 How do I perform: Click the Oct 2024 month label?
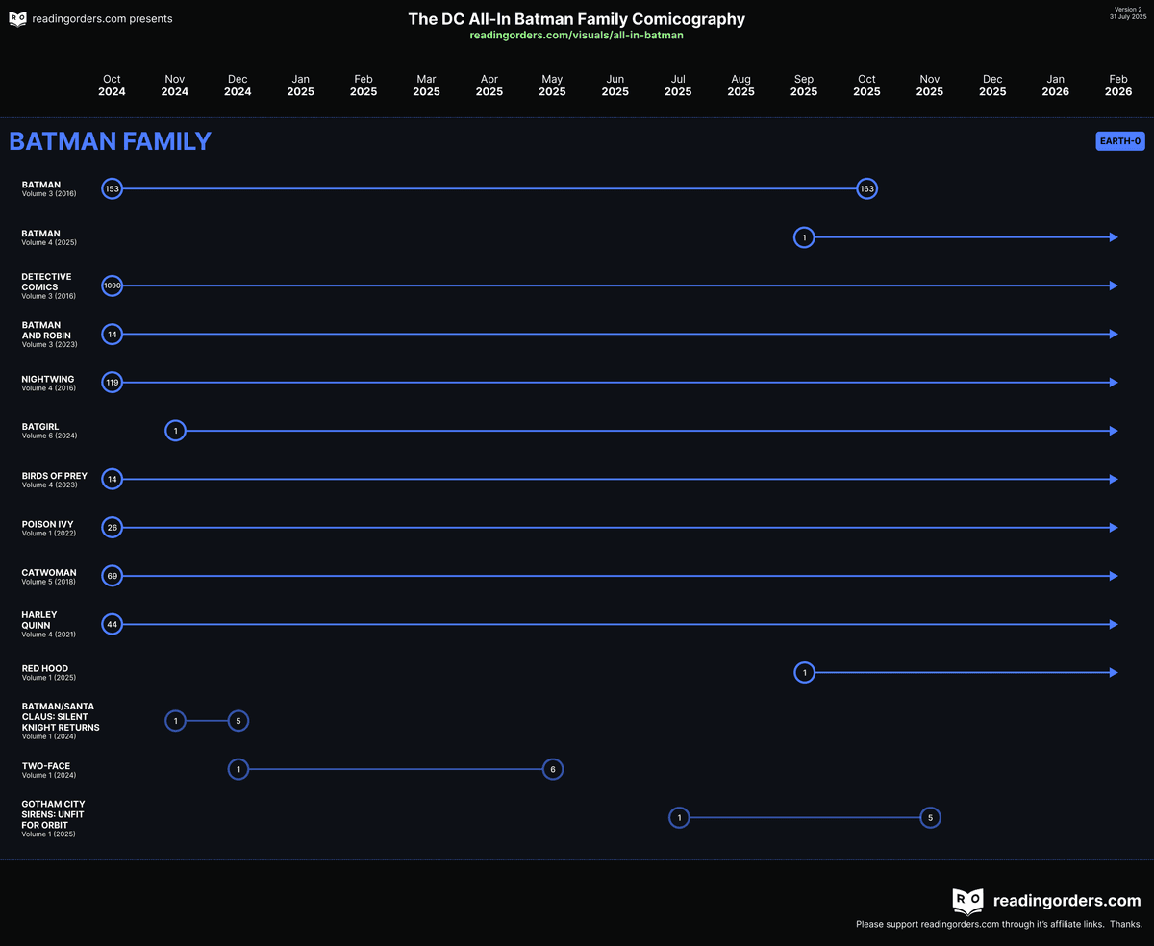click(113, 86)
